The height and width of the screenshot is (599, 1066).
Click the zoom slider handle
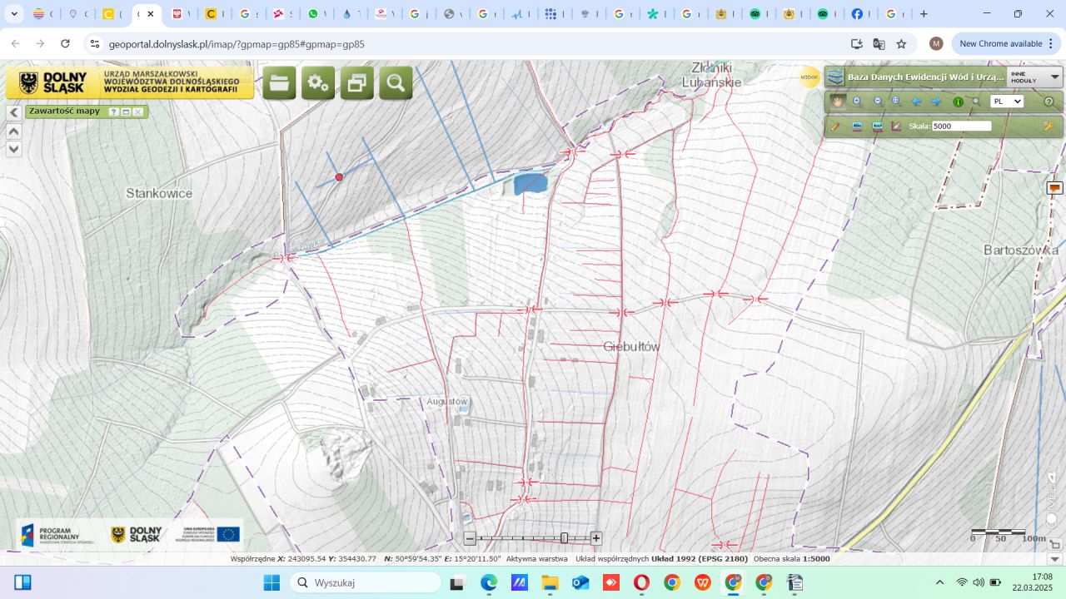click(x=564, y=538)
